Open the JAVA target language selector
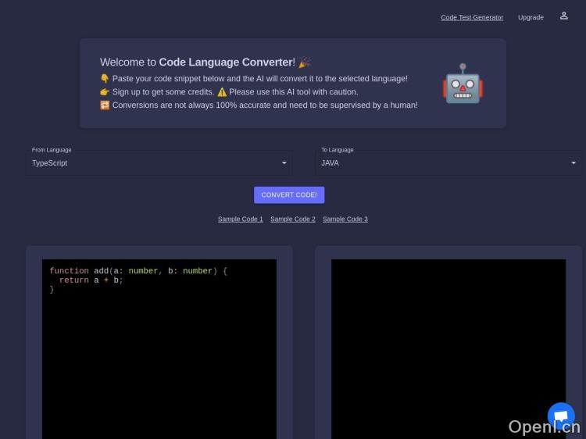The width and height of the screenshot is (586, 439). [x=445, y=163]
